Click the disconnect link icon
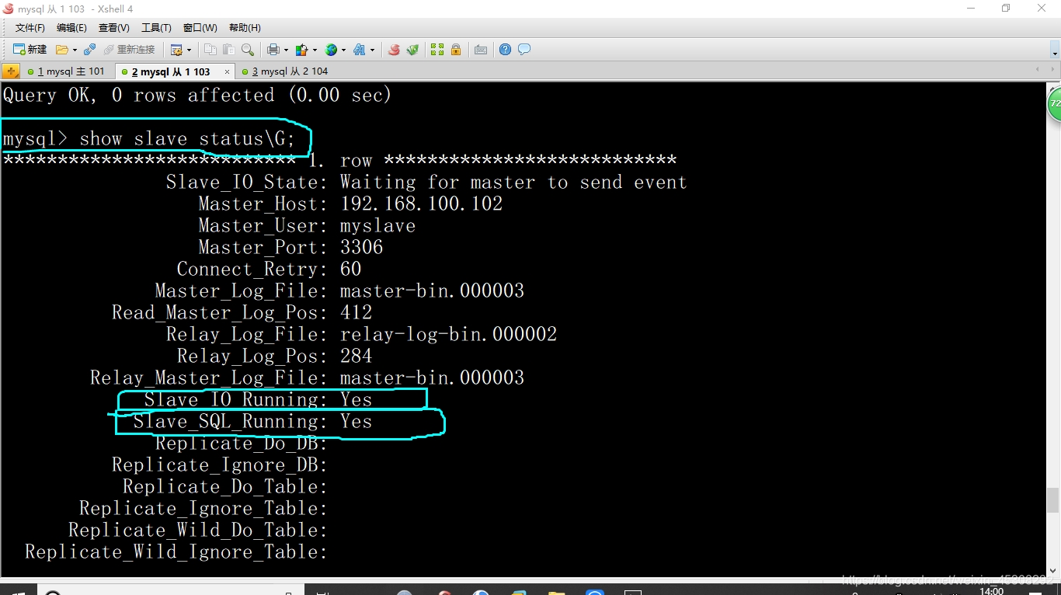 (89, 50)
